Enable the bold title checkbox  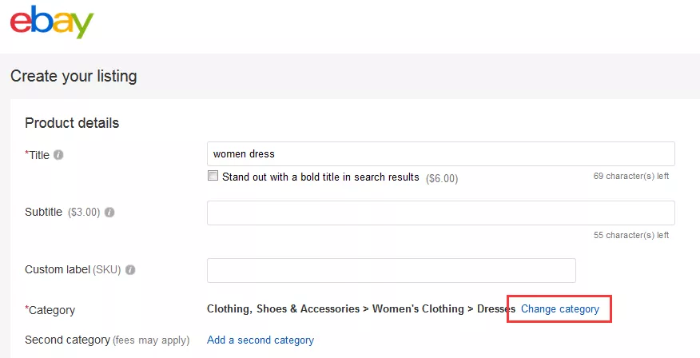tap(213, 177)
